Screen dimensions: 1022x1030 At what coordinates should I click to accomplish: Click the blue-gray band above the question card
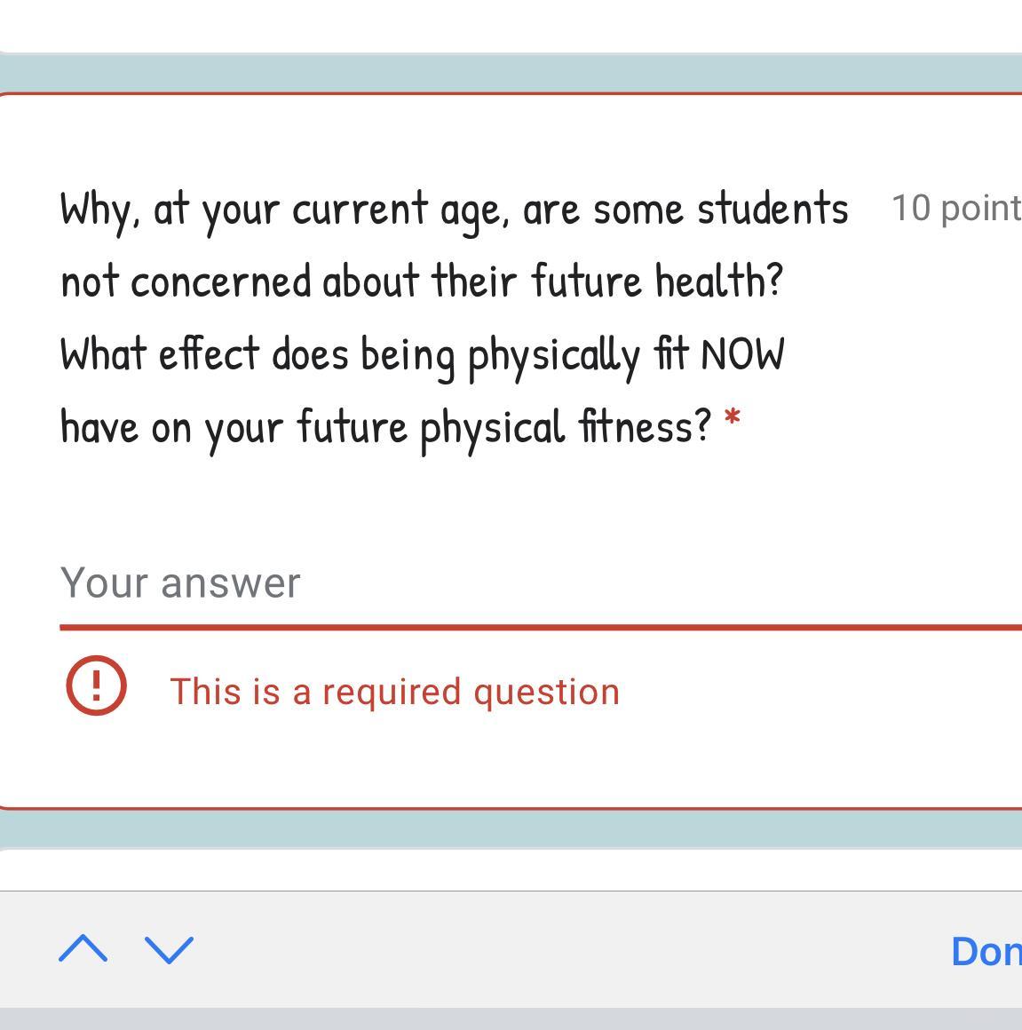coord(511,73)
